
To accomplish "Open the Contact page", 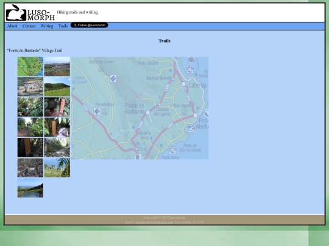I will pyautogui.click(x=29, y=26).
